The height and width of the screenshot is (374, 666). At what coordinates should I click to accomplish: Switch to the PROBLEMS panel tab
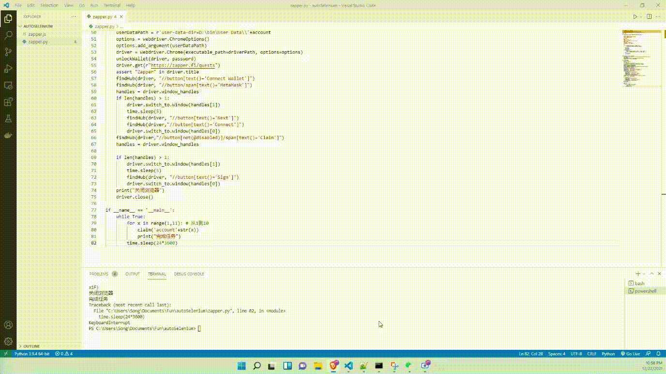(99, 273)
